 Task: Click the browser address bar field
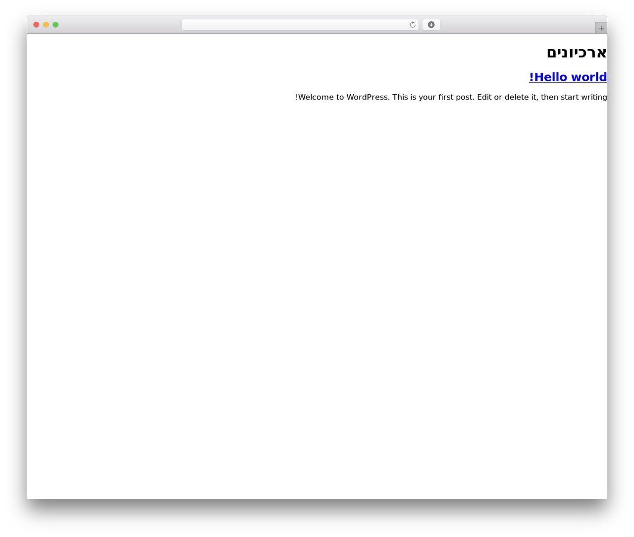tap(300, 25)
